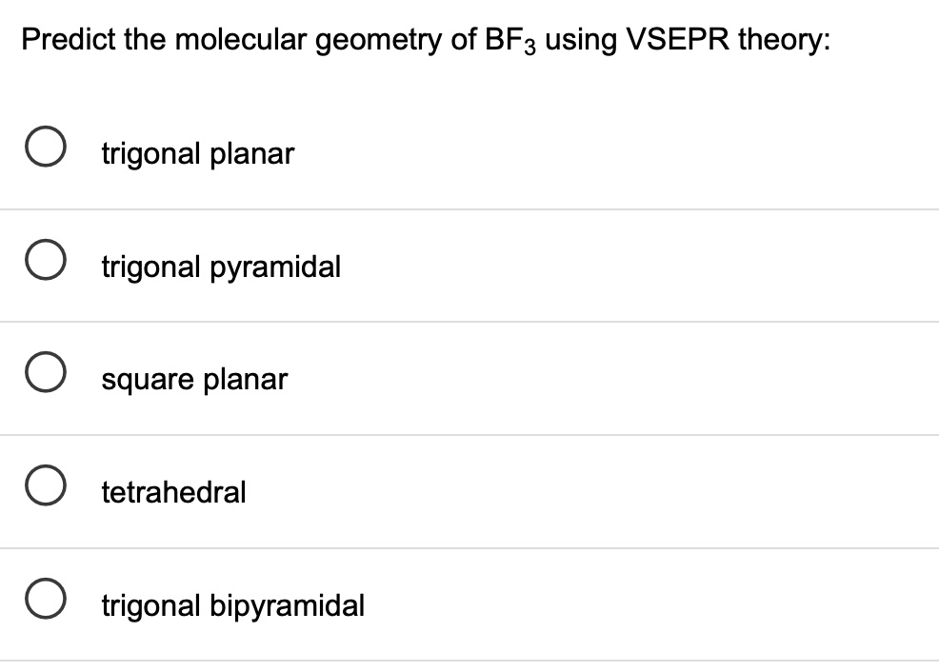Viewport: 939px width, 672px height.
Task: Click the trigonal planar answer text
Action: tap(197, 153)
